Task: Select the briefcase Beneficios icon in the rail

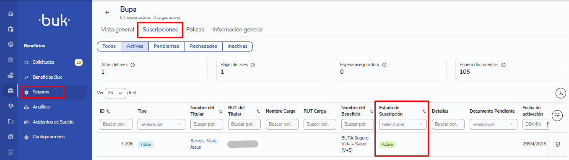Action: 10,90
